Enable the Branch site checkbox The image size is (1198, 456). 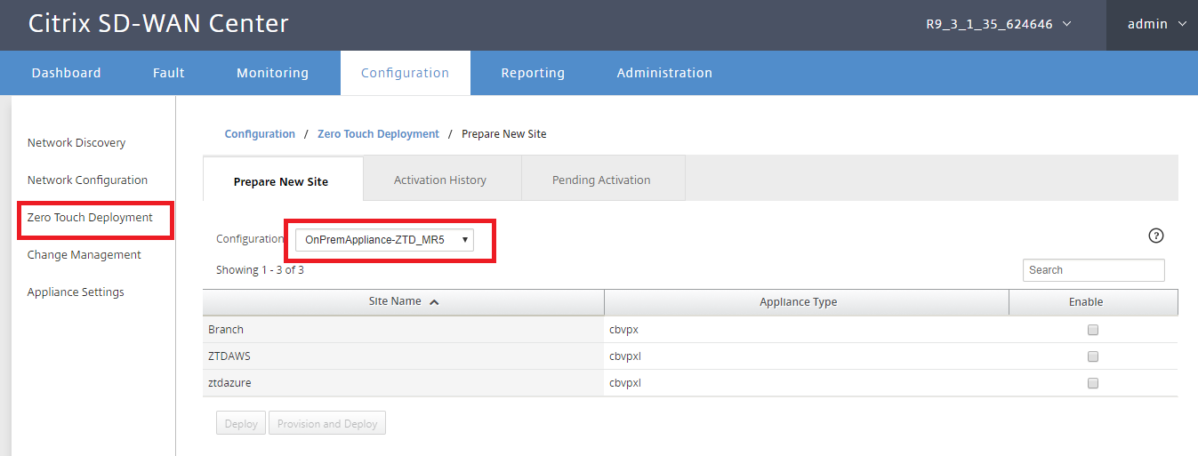click(1093, 330)
